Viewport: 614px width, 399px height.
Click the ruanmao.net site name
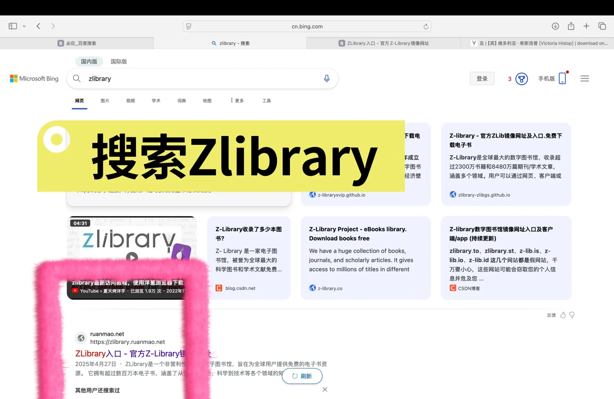107,334
